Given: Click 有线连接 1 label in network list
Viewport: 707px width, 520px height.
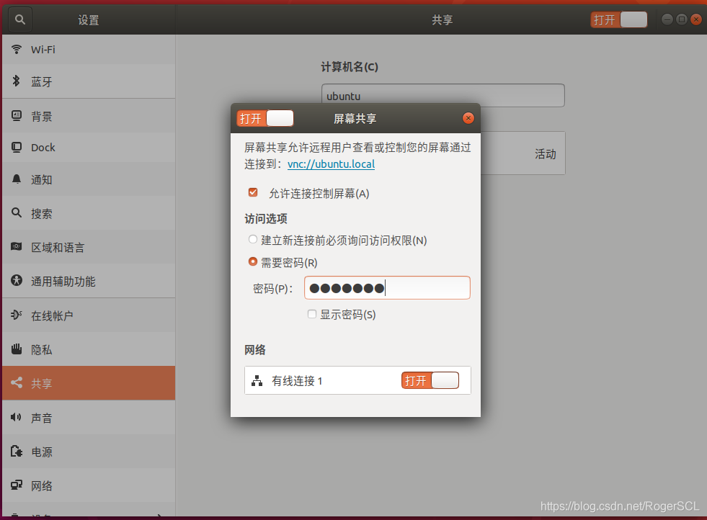Looking at the screenshot, I should (x=297, y=381).
